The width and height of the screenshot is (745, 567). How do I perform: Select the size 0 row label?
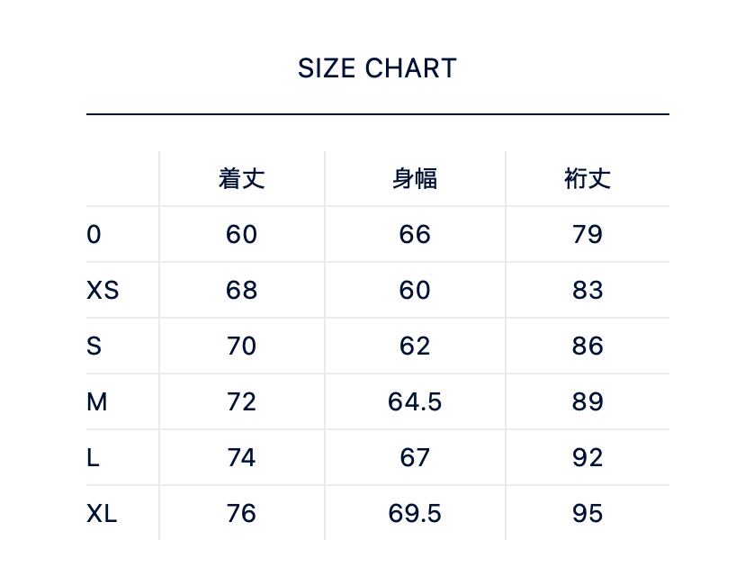point(94,235)
